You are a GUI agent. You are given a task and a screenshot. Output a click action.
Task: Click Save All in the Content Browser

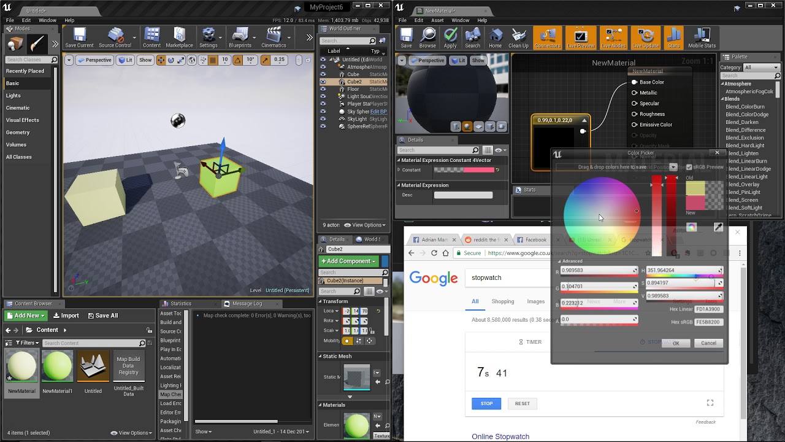pos(102,316)
